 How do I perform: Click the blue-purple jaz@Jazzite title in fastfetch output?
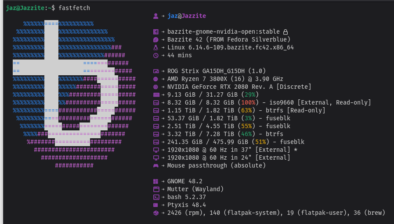point(187,16)
